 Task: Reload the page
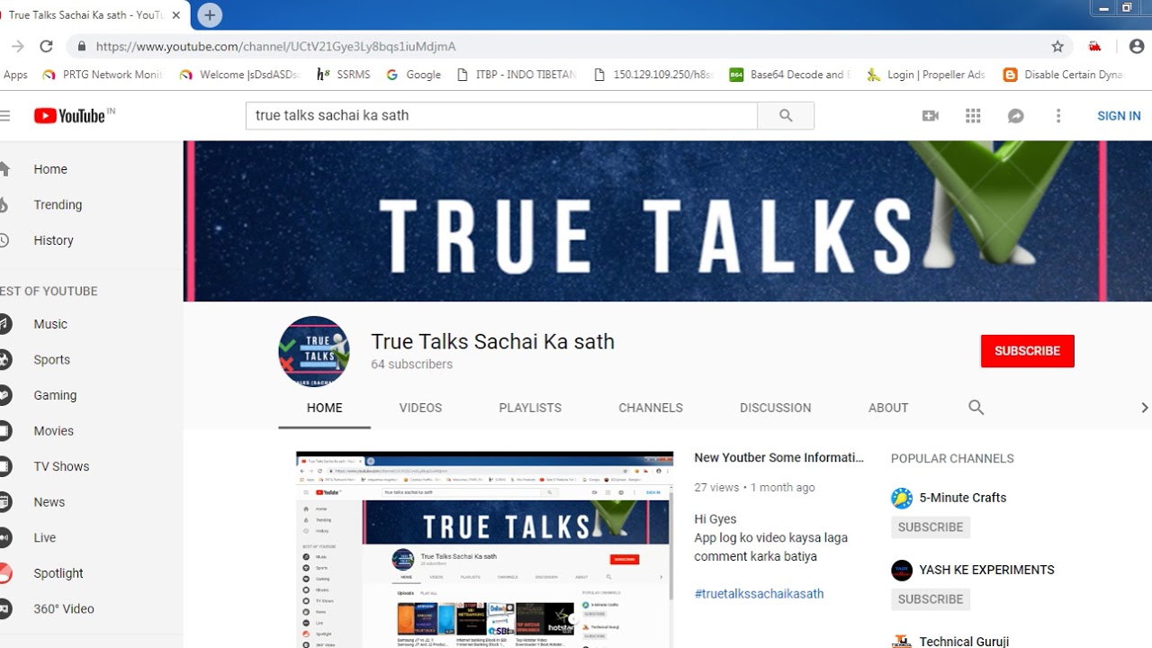(47, 47)
